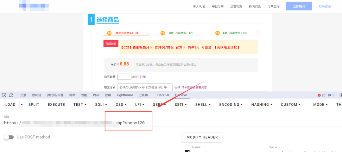Open the 新闻资讯 navigation link
This screenshot has height=152, width=342.
click(x=255, y=6)
